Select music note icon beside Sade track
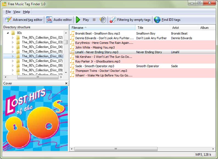The image size is (218, 159). [72, 66]
